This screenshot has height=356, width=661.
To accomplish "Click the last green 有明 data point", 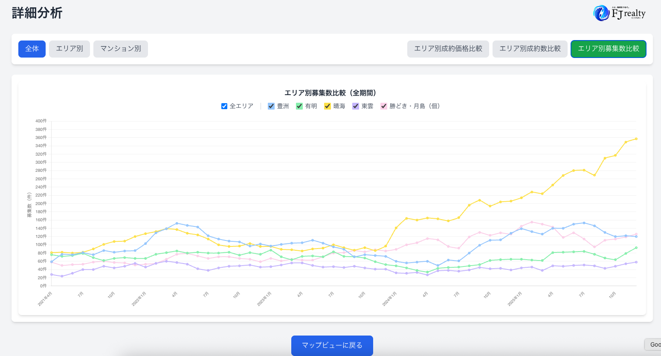I will click(x=636, y=248).
